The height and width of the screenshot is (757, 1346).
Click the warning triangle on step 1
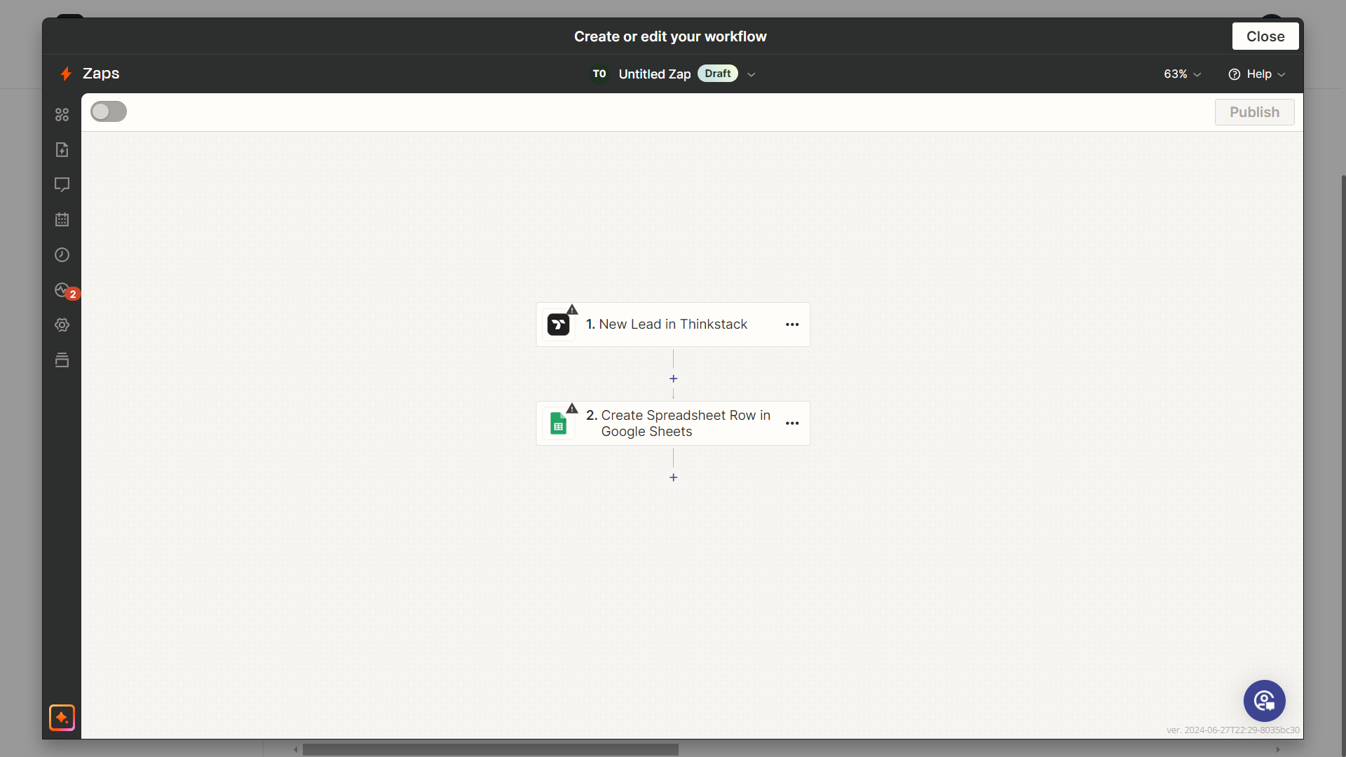pyautogui.click(x=571, y=308)
